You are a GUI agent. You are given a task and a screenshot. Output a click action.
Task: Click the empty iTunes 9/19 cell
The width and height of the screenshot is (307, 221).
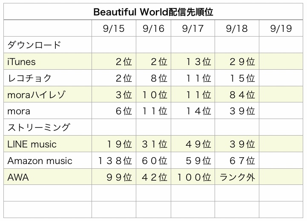pyautogui.click(x=281, y=61)
